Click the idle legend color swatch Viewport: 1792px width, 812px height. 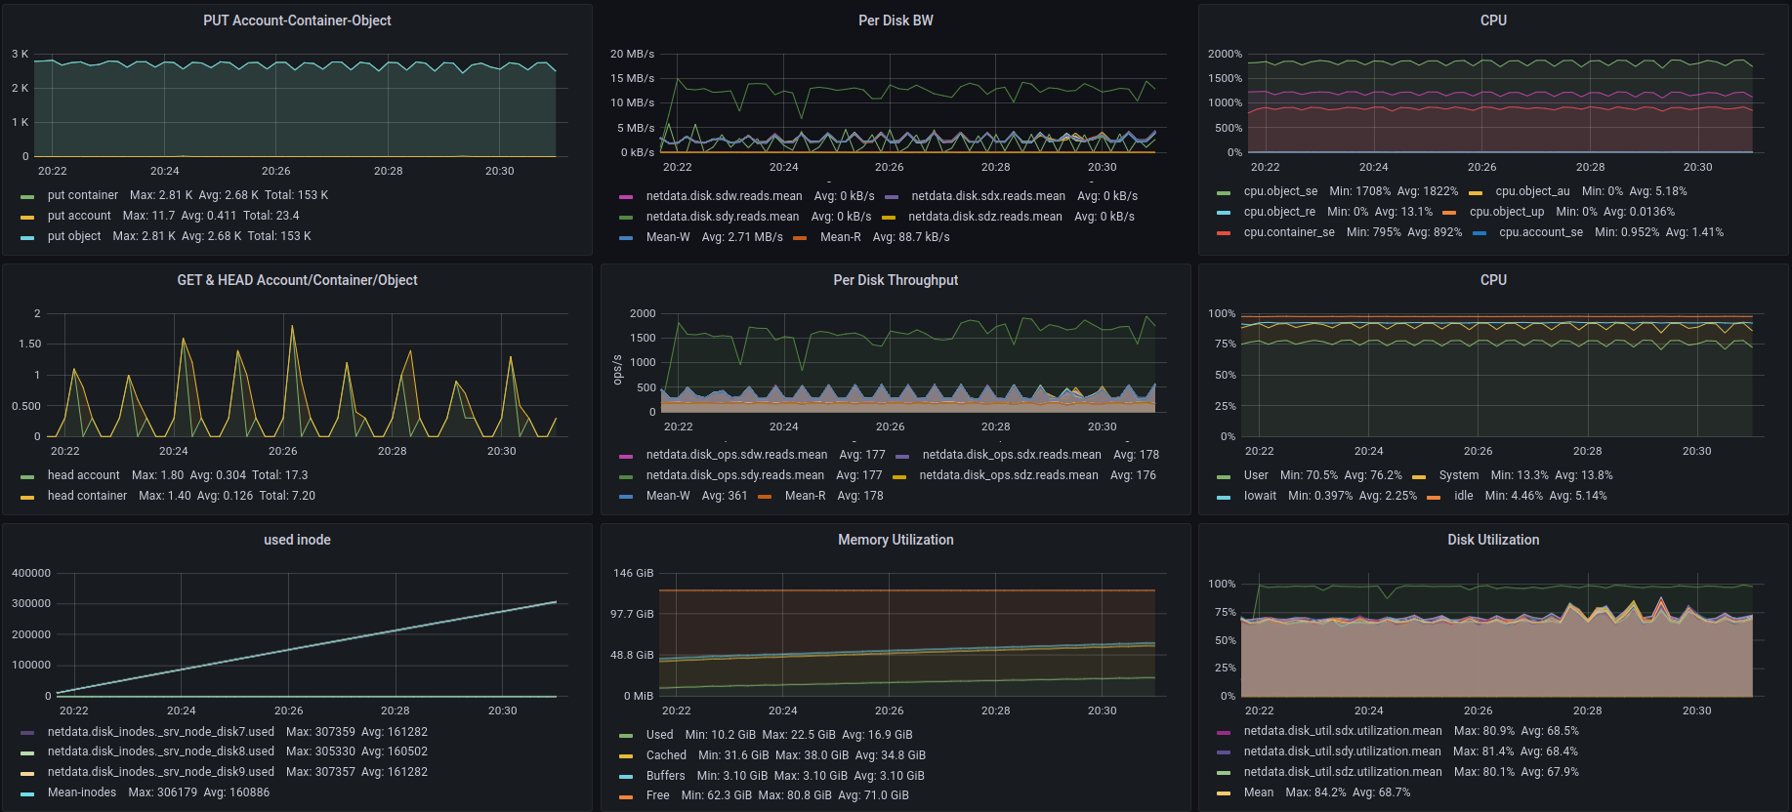(x=1434, y=497)
